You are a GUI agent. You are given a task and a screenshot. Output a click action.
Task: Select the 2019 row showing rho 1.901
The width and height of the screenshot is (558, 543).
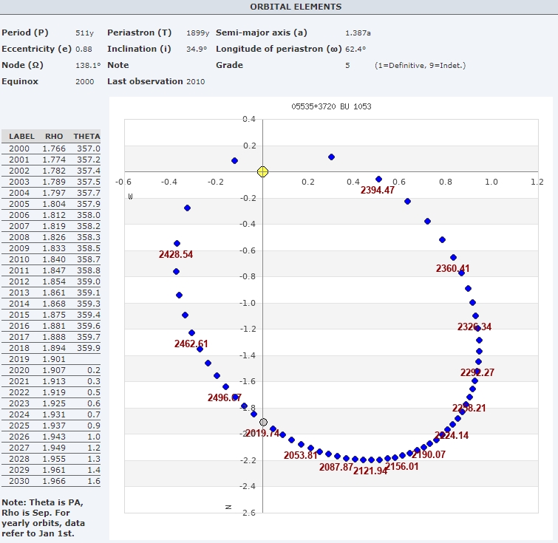pos(52,359)
